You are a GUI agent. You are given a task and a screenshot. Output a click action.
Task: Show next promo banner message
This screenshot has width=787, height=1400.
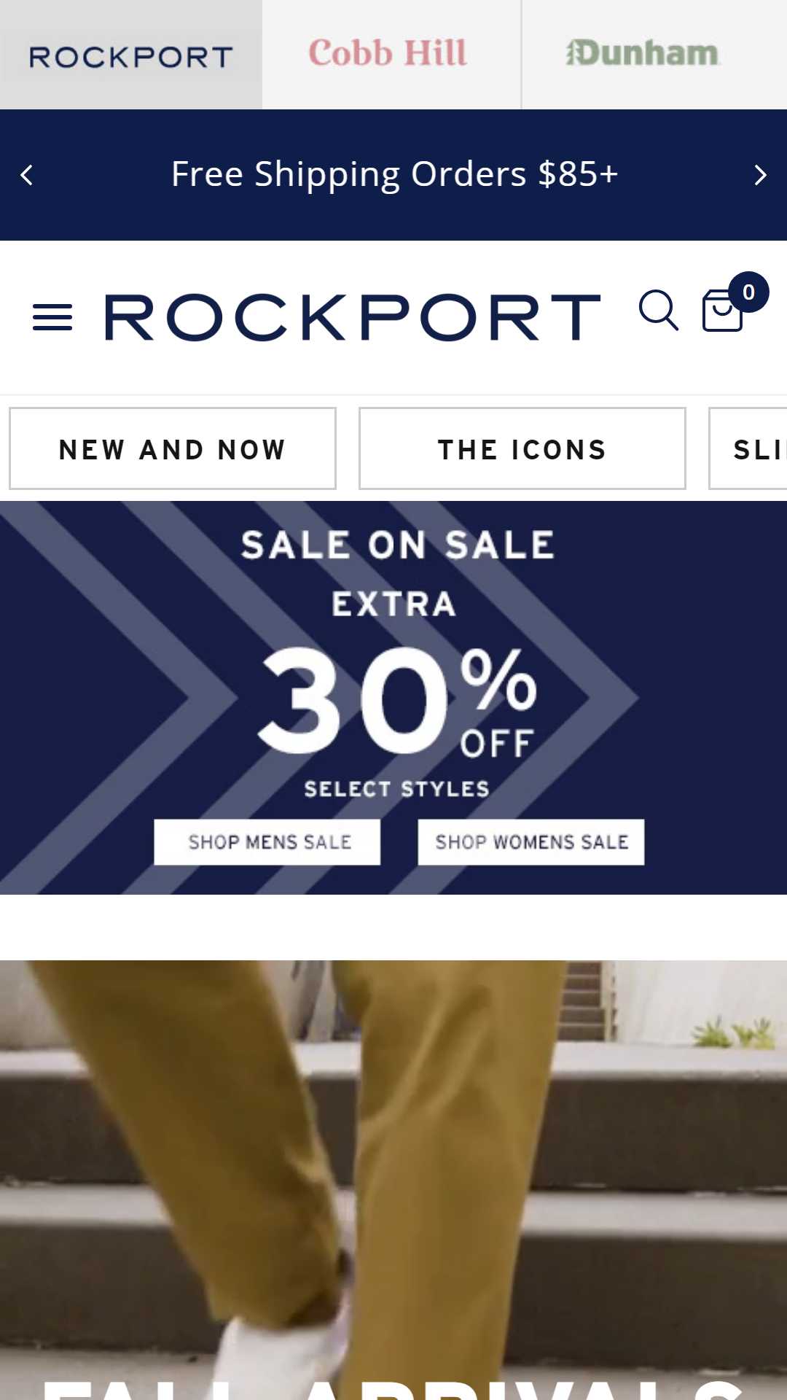(x=760, y=175)
